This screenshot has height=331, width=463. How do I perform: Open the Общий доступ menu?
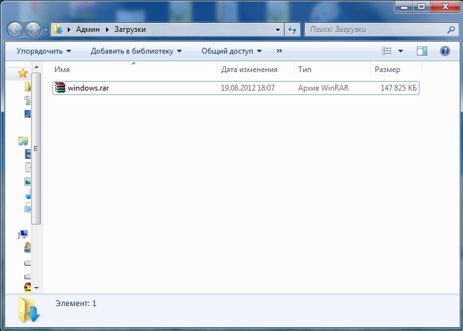[x=231, y=51]
